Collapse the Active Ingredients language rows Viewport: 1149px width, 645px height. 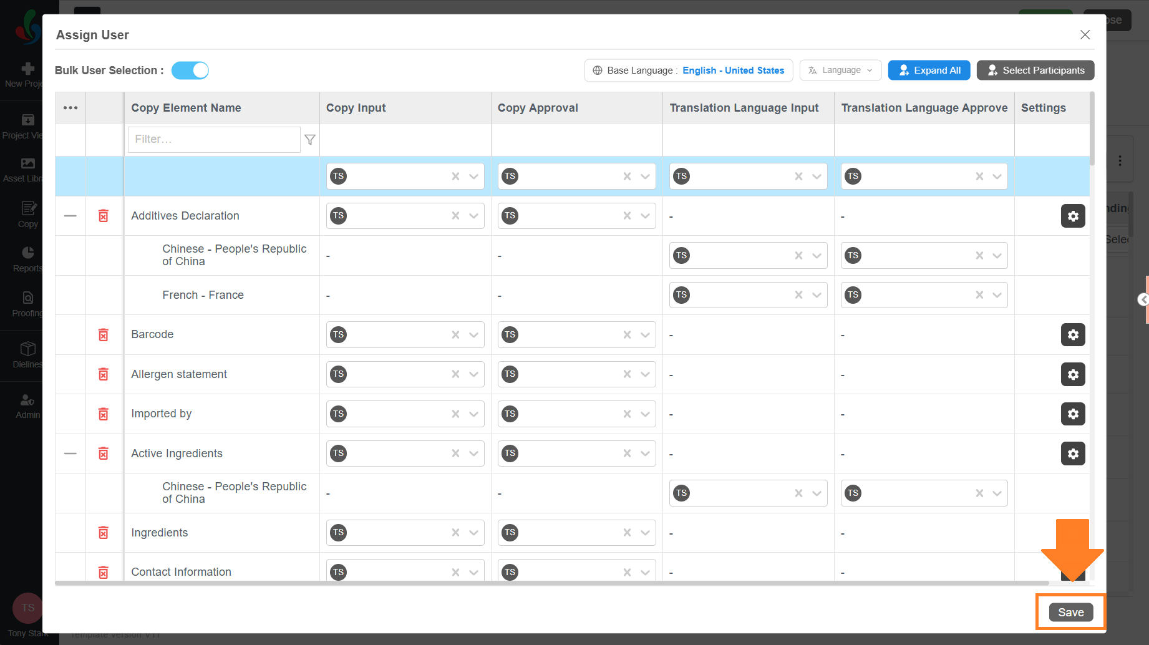click(70, 453)
